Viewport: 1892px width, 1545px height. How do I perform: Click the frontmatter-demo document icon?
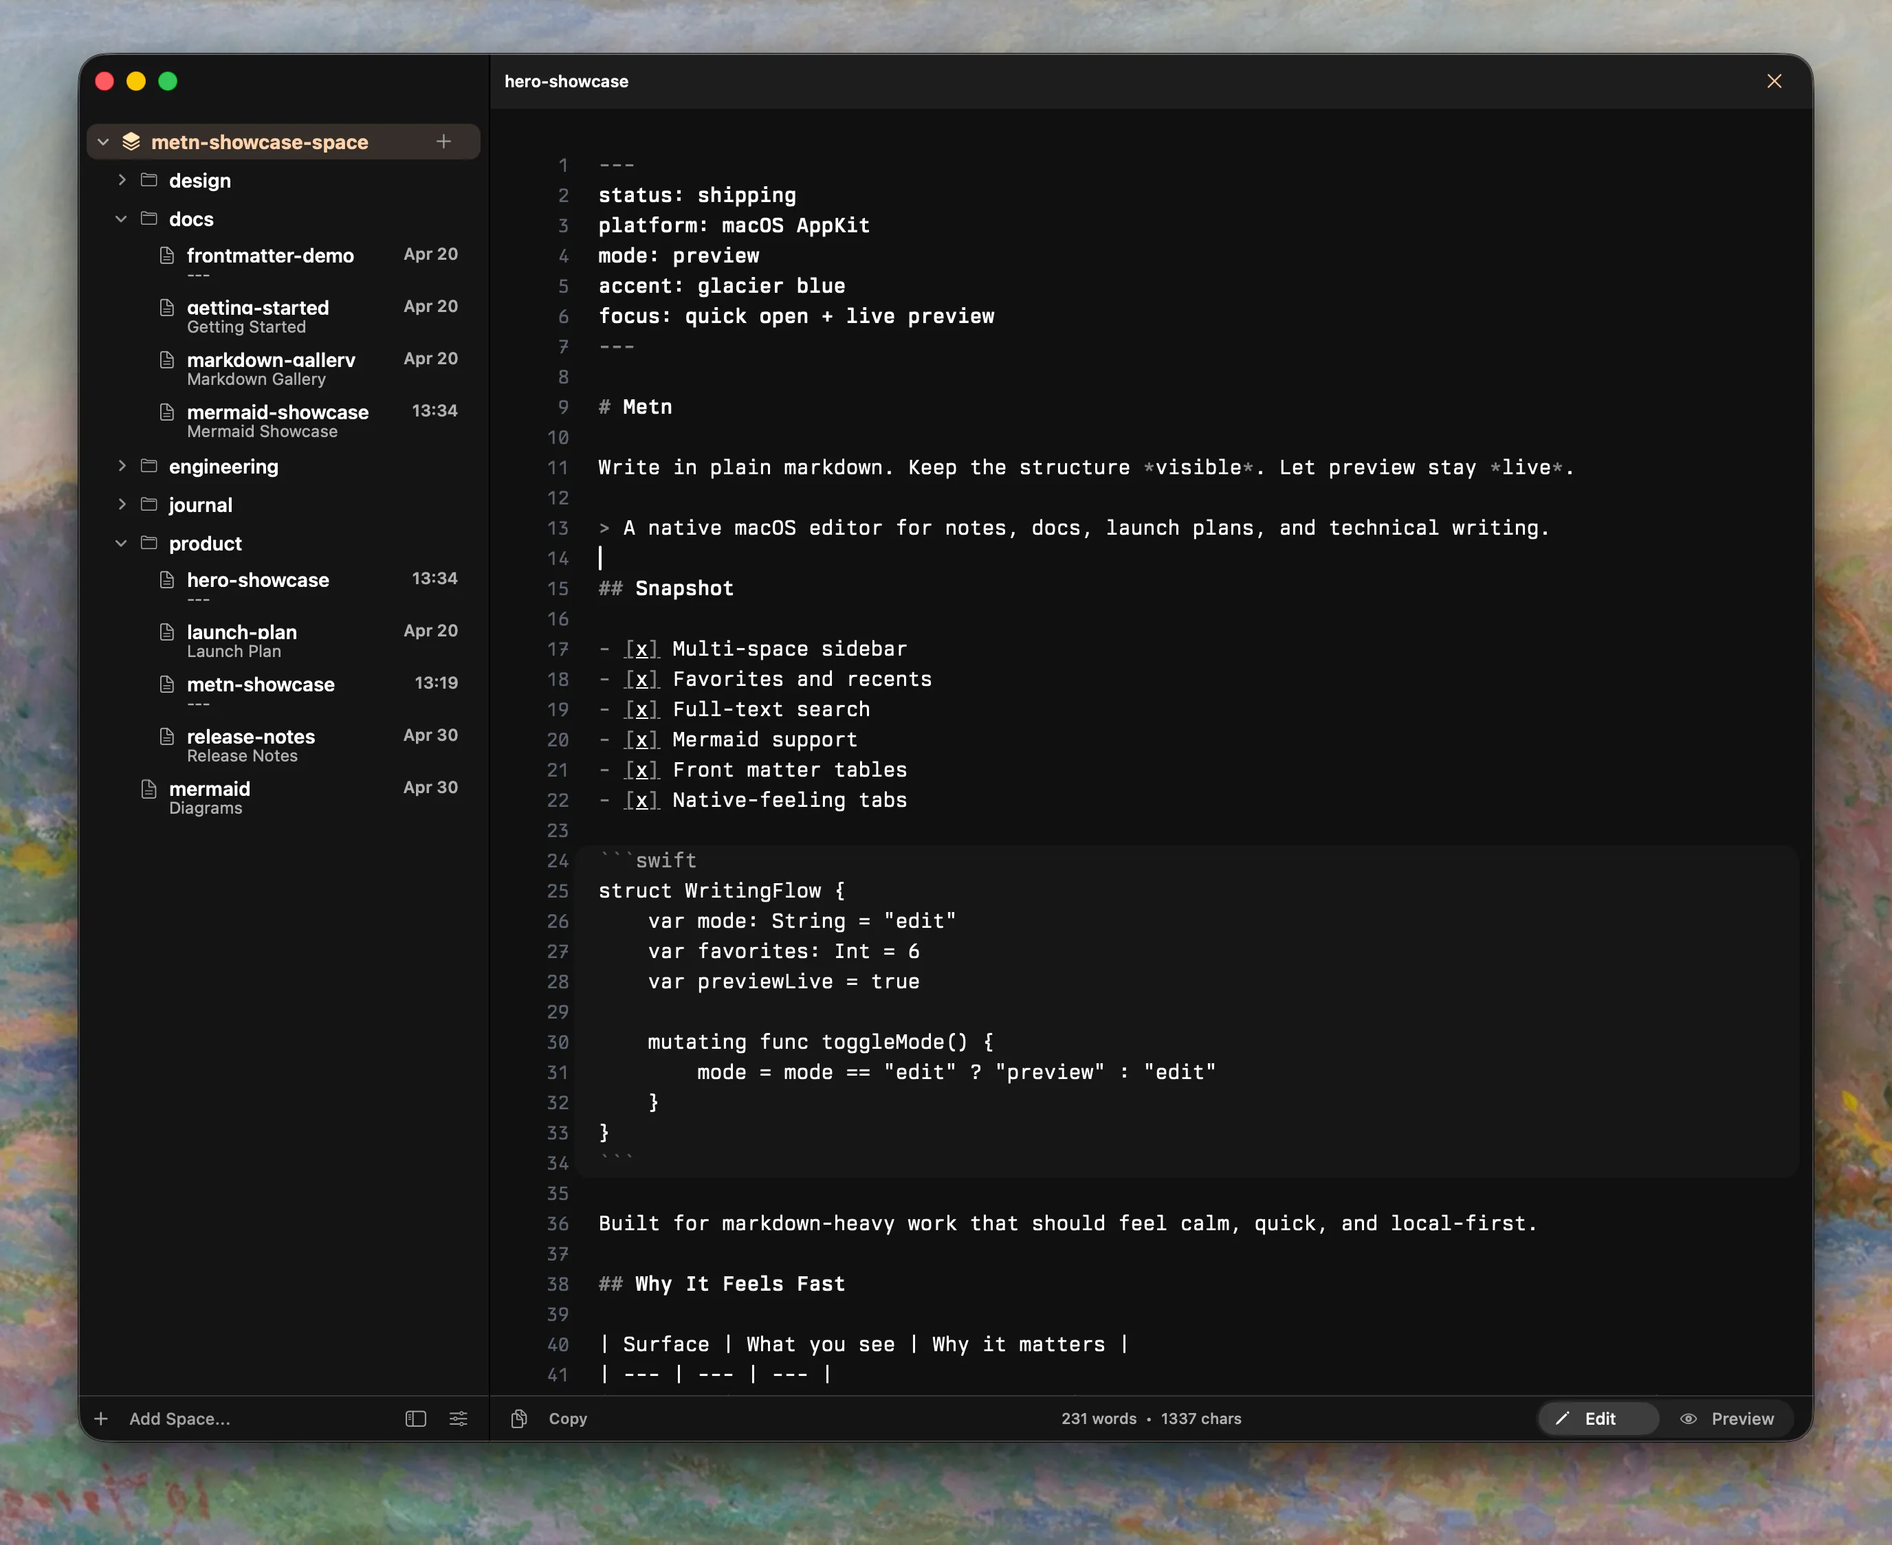(x=166, y=256)
